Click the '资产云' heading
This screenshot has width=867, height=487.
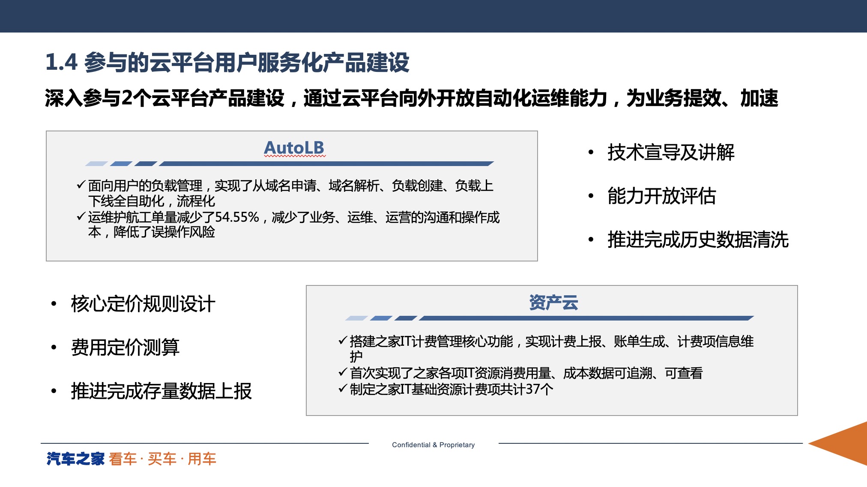553,303
